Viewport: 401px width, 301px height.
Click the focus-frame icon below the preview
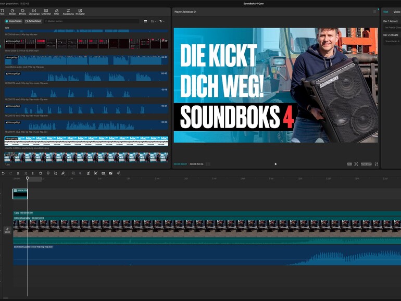tap(356, 164)
